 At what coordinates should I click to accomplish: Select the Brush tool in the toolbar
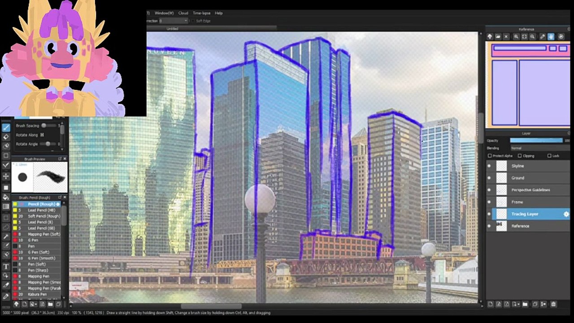pyautogui.click(x=6, y=128)
